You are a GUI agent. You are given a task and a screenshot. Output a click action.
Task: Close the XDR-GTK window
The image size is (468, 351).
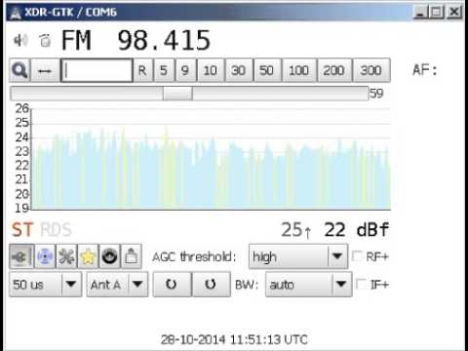pos(454,13)
